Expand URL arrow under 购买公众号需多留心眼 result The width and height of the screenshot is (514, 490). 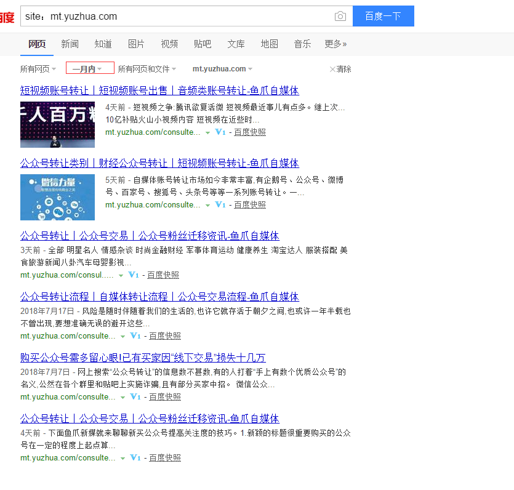122,397
